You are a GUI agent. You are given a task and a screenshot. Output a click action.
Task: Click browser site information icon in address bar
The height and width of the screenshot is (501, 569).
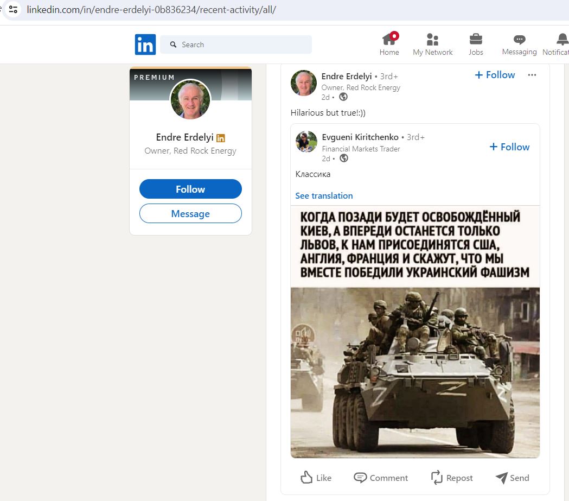pyautogui.click(x=13, y=9)
